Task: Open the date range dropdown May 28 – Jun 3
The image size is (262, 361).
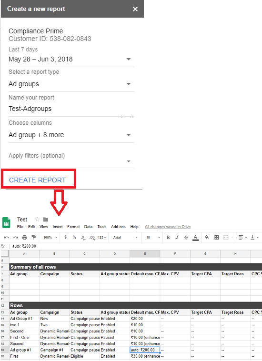Action: pyautogui.click(x=71, y=59)
